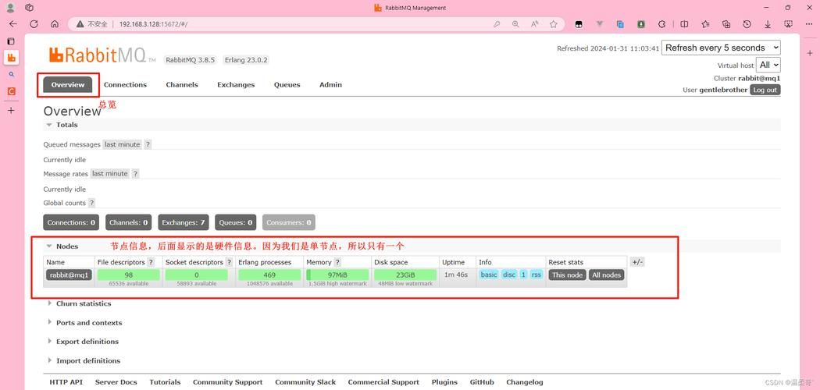The image size is (820, 390).
Task: Click the help icon beside File descriptors
Action: click(151, 263)
